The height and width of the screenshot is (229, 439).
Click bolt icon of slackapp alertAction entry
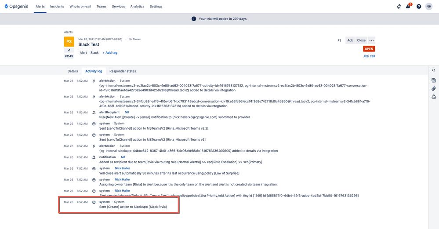point(94,146)
